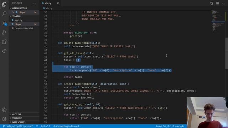Split the editor right
This screenshot has height=128, width=228.
pyautogui.click(x=217, y=3)
